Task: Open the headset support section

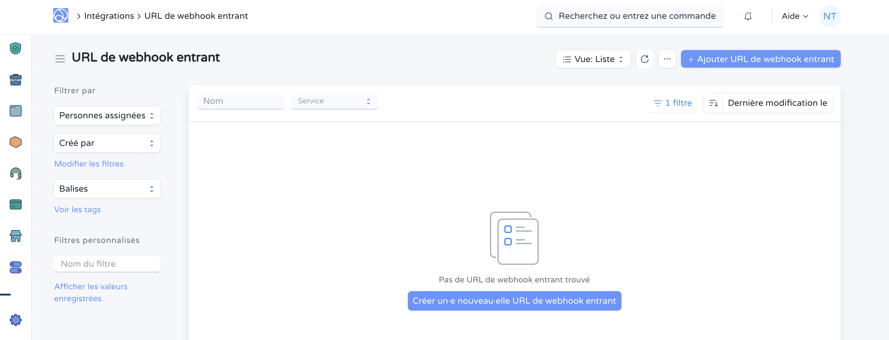Action: pos(15,173)
